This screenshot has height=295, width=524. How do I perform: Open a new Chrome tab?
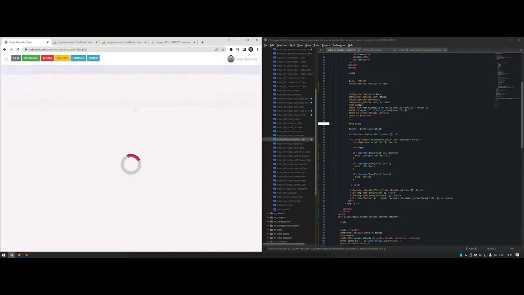[202, 42]
